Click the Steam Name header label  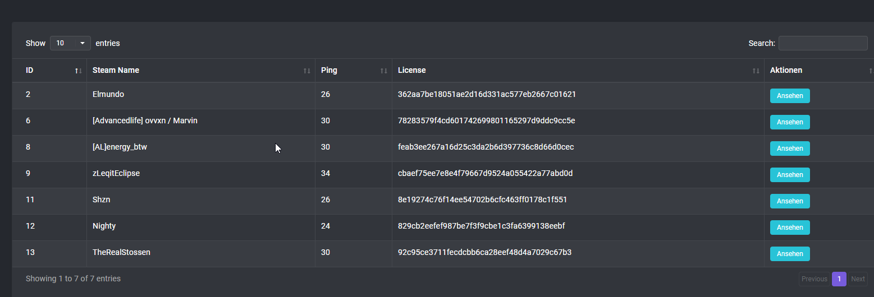coord(116,71)
